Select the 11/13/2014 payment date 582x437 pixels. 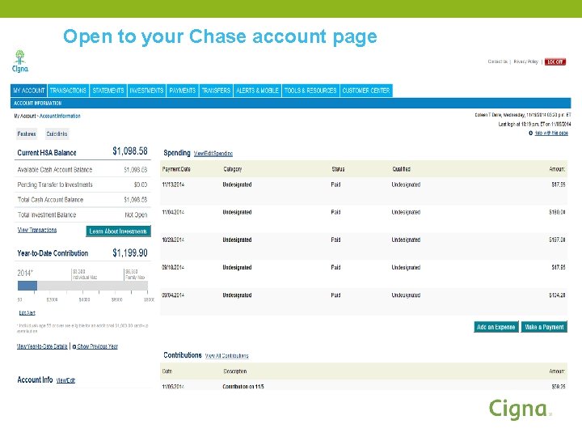coord(173,185)
